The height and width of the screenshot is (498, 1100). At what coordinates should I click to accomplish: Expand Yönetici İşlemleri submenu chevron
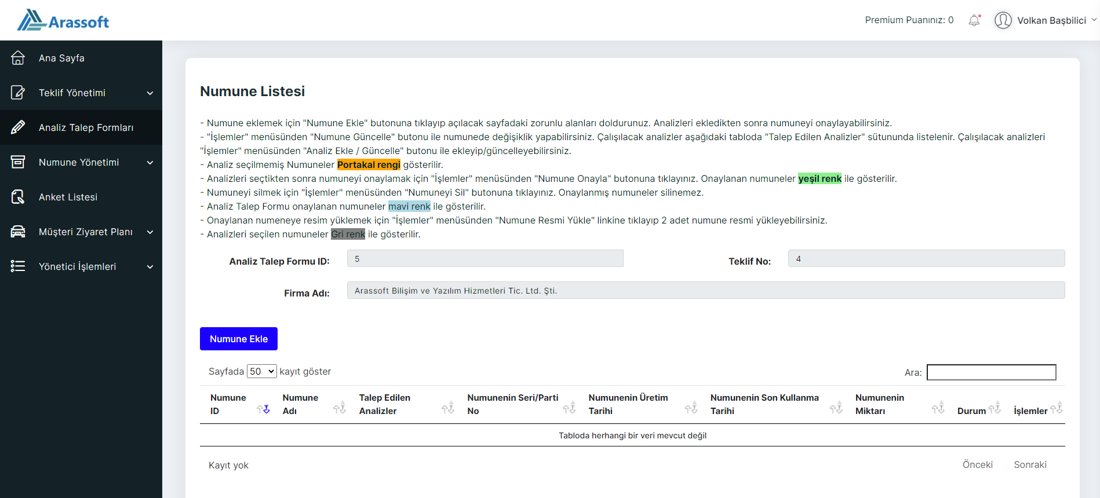coord(150,267)
